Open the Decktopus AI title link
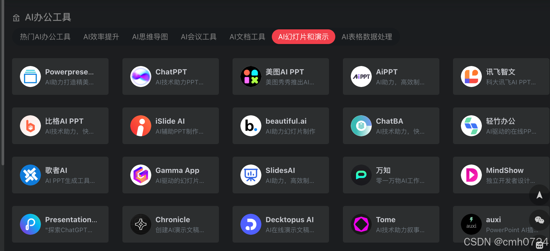Screen dimensions: 550x251 click(x=290, y=220)
